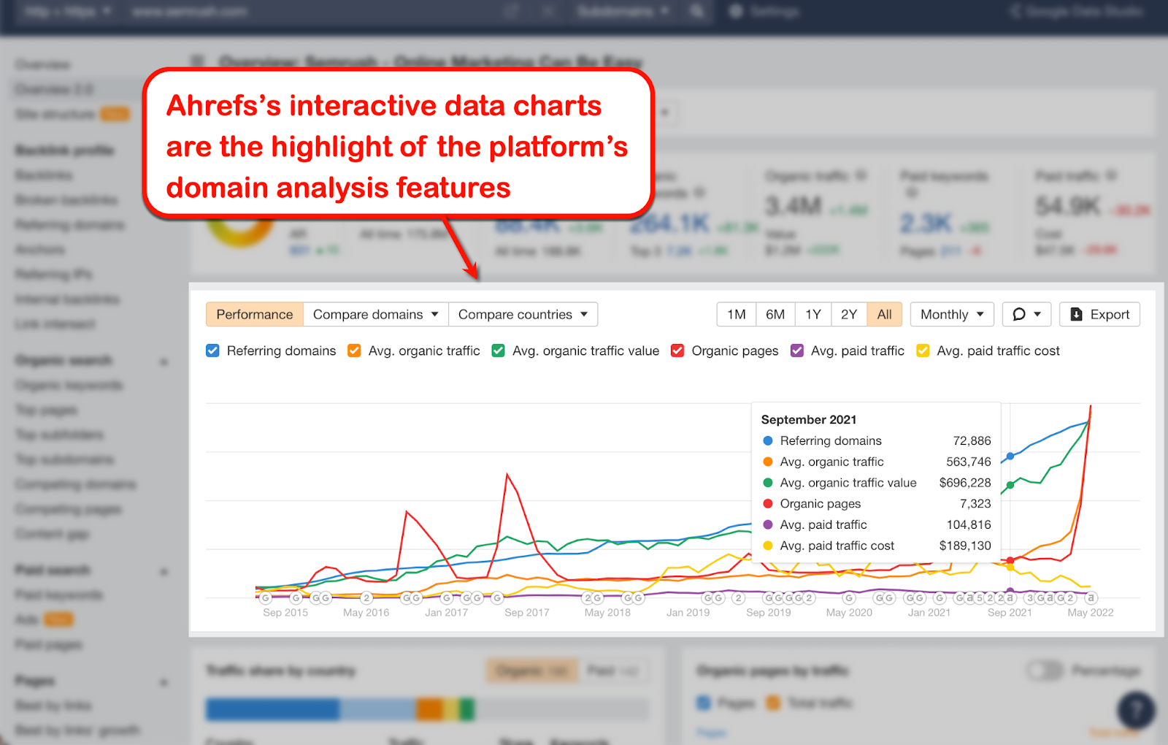The width and height of the screenshot is (1168, 745).
Task: Select the Performance tab
Action: (x=255, y=314)
